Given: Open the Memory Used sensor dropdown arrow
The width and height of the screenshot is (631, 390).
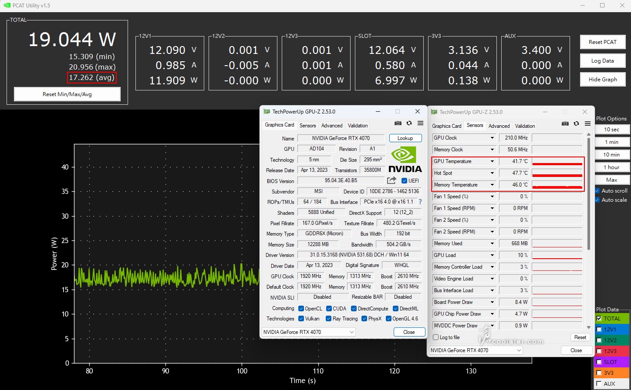Looking at the screenshot, I should (x=492, y=243).
